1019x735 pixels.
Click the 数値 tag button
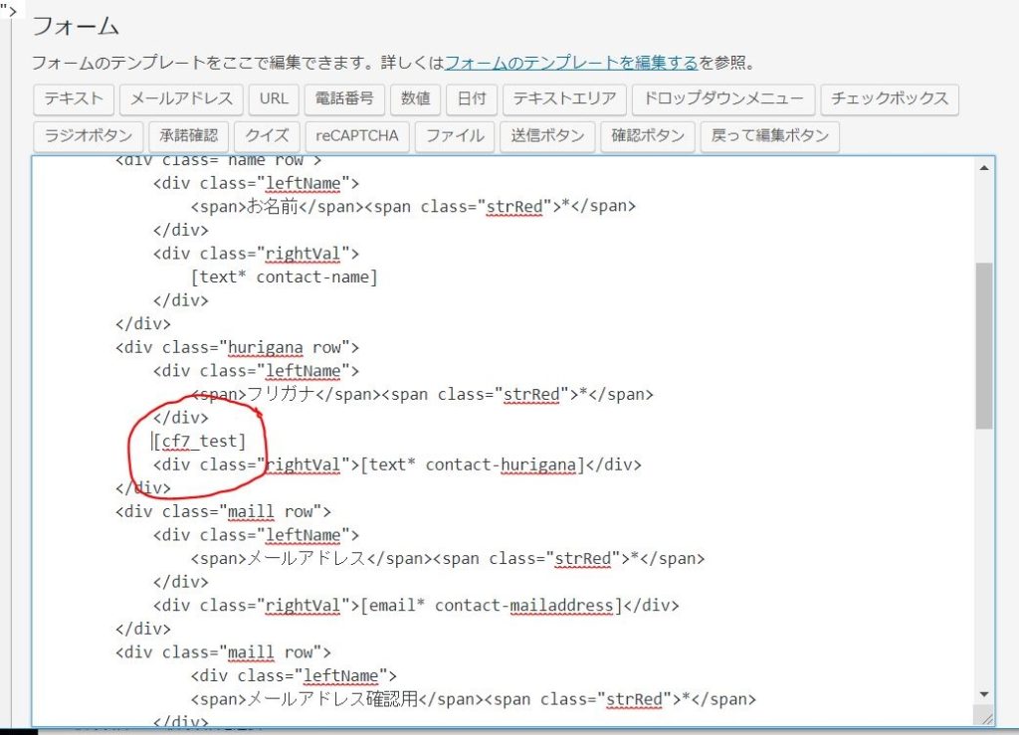click(416, 98)
